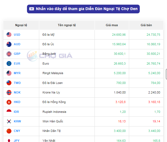This screenshot has height=142, width=167.
Task: Select the Đô la Hồng Kông name cell
Action: point(67,102)
